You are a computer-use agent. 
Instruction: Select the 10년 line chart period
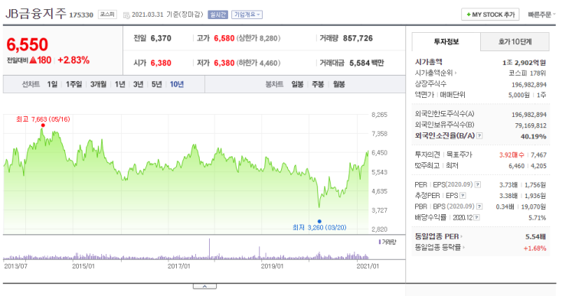tap(177, 84)
